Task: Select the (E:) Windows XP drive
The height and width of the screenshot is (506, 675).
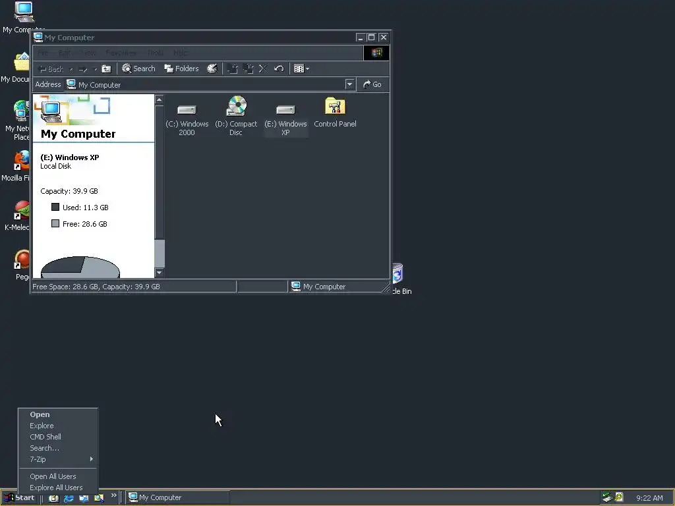Action: (x=285, y=120)
